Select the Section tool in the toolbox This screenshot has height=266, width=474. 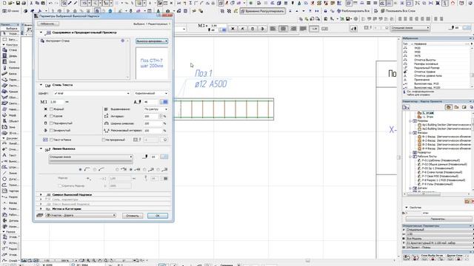(9, 197)
